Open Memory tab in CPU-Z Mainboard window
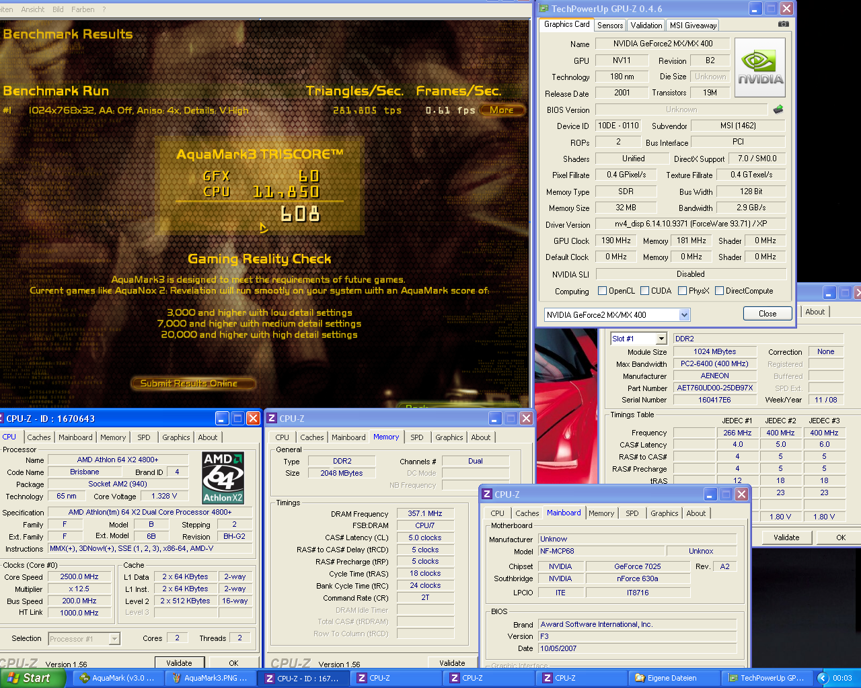 click(601, 513)
